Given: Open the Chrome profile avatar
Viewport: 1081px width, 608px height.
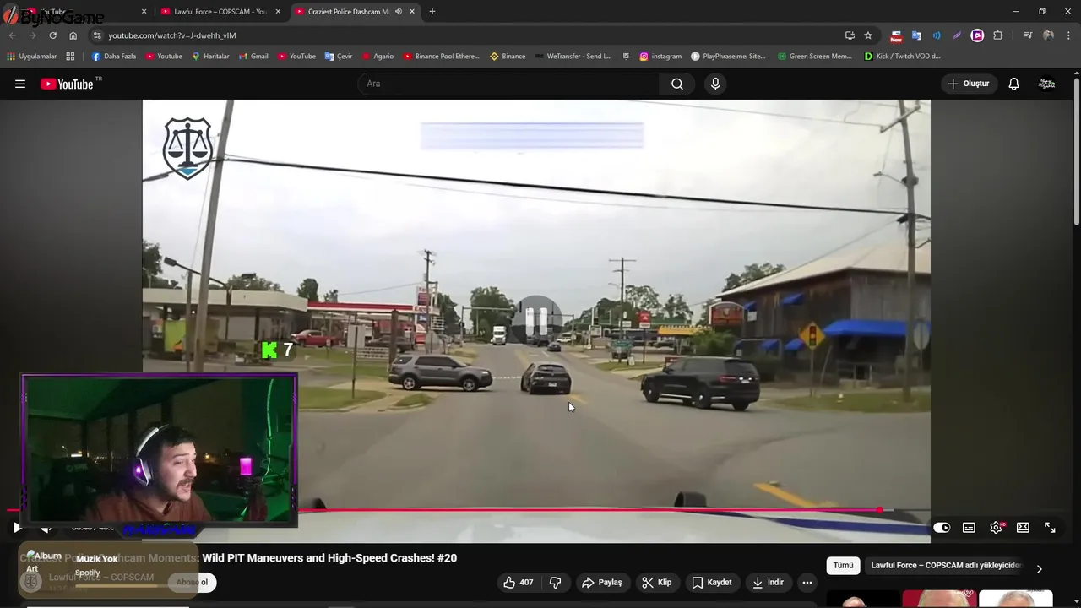Looking at the screenshot, I should pyautogui.click(x=1048, y=35).
